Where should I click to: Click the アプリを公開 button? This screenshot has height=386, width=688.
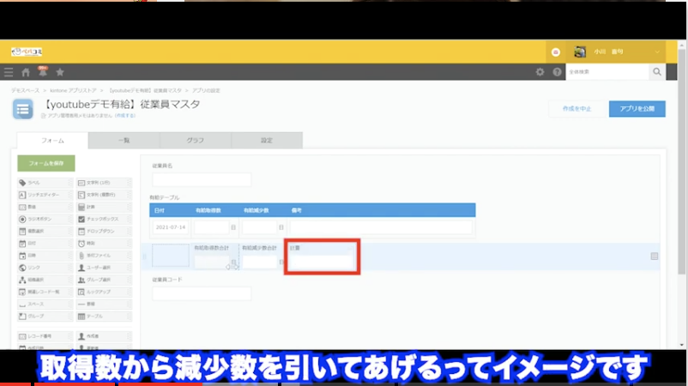click(x=637, y=109)
